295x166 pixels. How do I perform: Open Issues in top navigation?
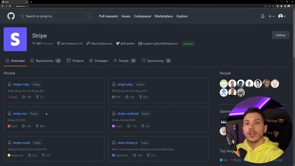[126, 16]
